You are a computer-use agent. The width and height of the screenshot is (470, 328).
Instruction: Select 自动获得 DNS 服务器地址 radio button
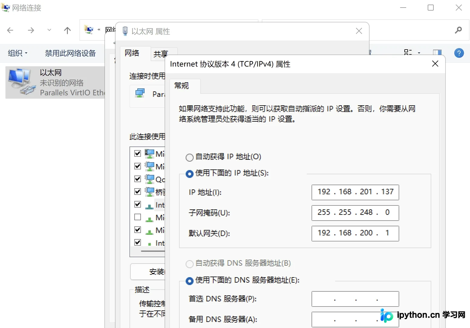pos(190,264)
